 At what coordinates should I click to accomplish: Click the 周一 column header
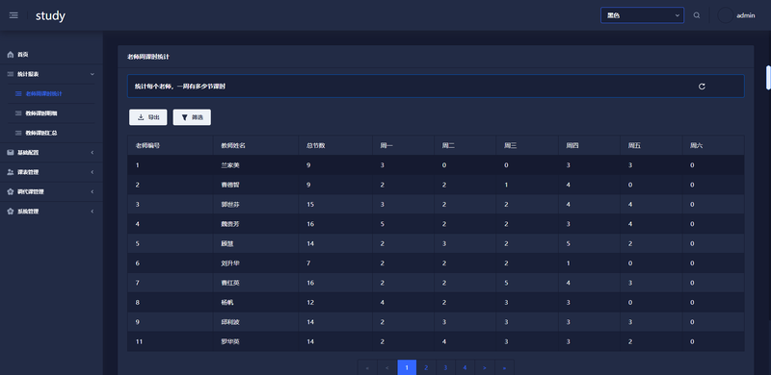tap(386, 146)
